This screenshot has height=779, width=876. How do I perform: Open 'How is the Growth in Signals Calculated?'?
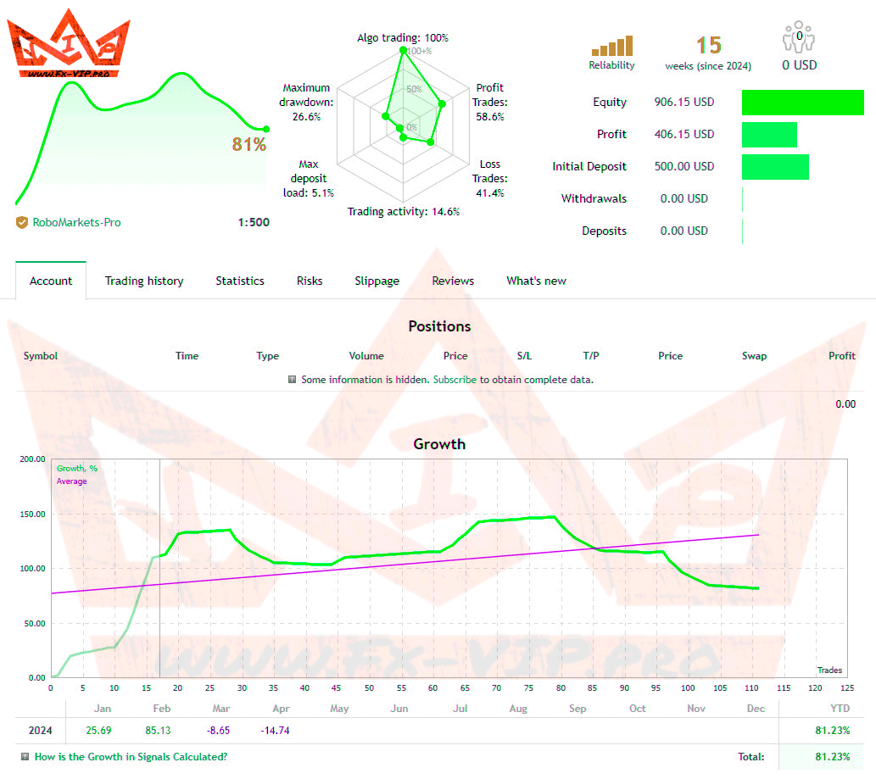[131, 757]
